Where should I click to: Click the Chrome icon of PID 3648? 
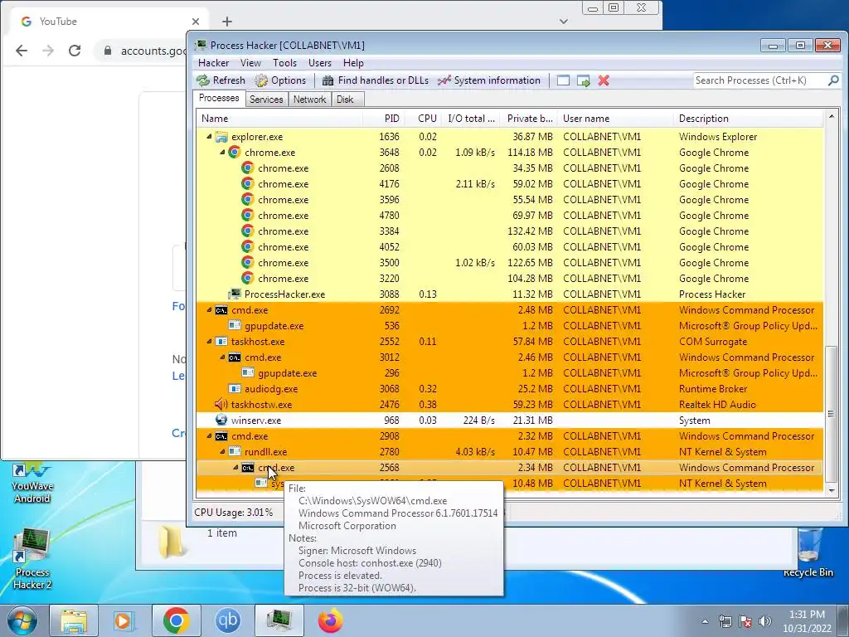pyautogui.click(x=234, y=153)
